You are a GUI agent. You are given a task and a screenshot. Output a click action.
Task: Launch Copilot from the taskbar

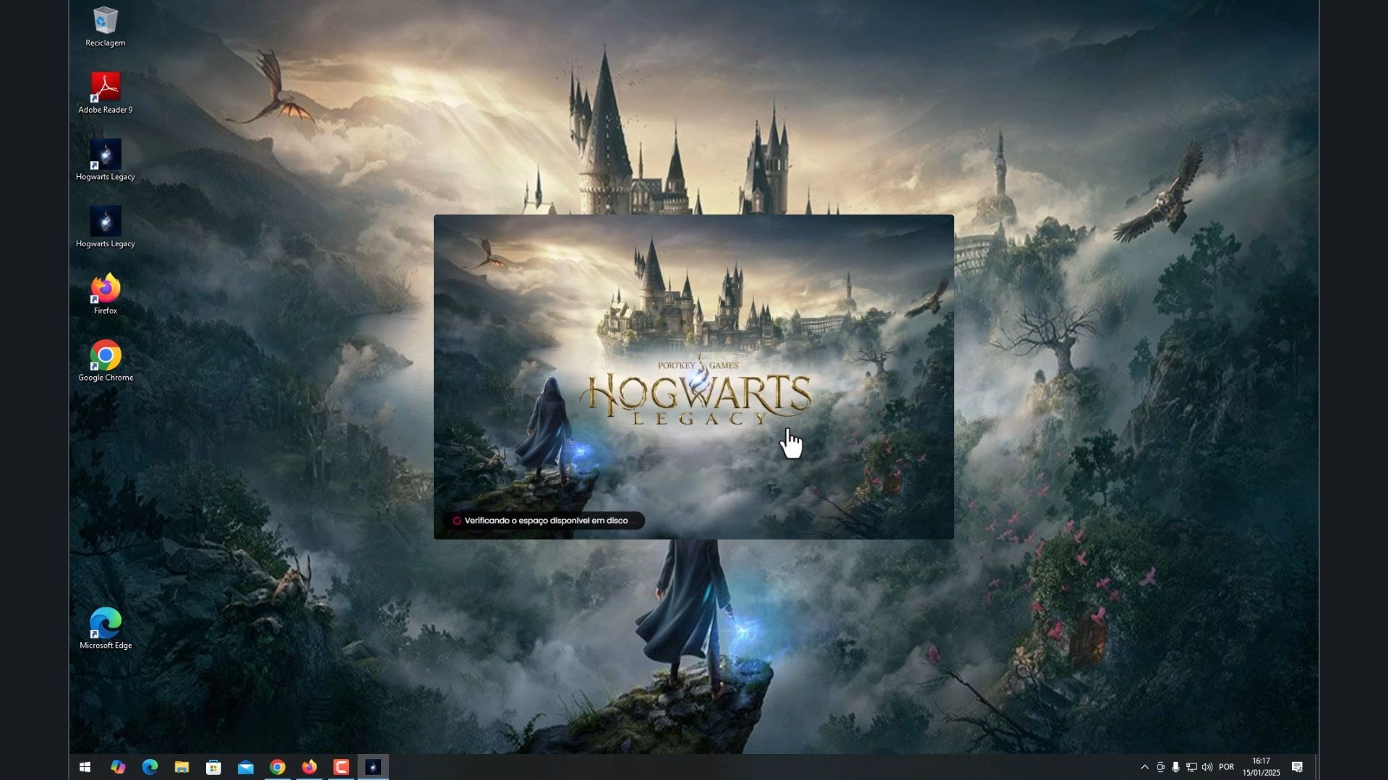pyautogui.click(x=118, y=767)
